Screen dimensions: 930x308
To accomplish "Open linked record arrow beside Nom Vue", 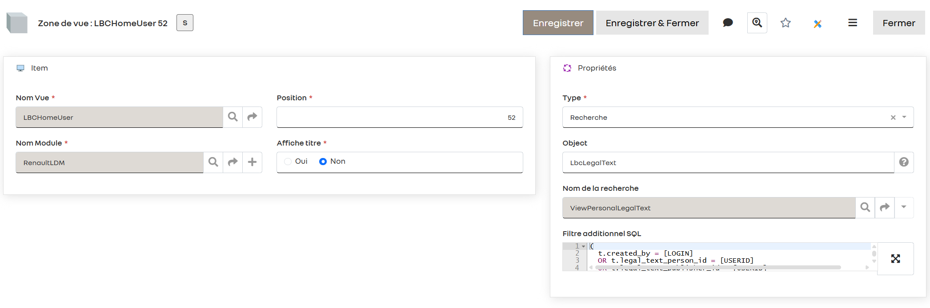I will tap(252, 117).
